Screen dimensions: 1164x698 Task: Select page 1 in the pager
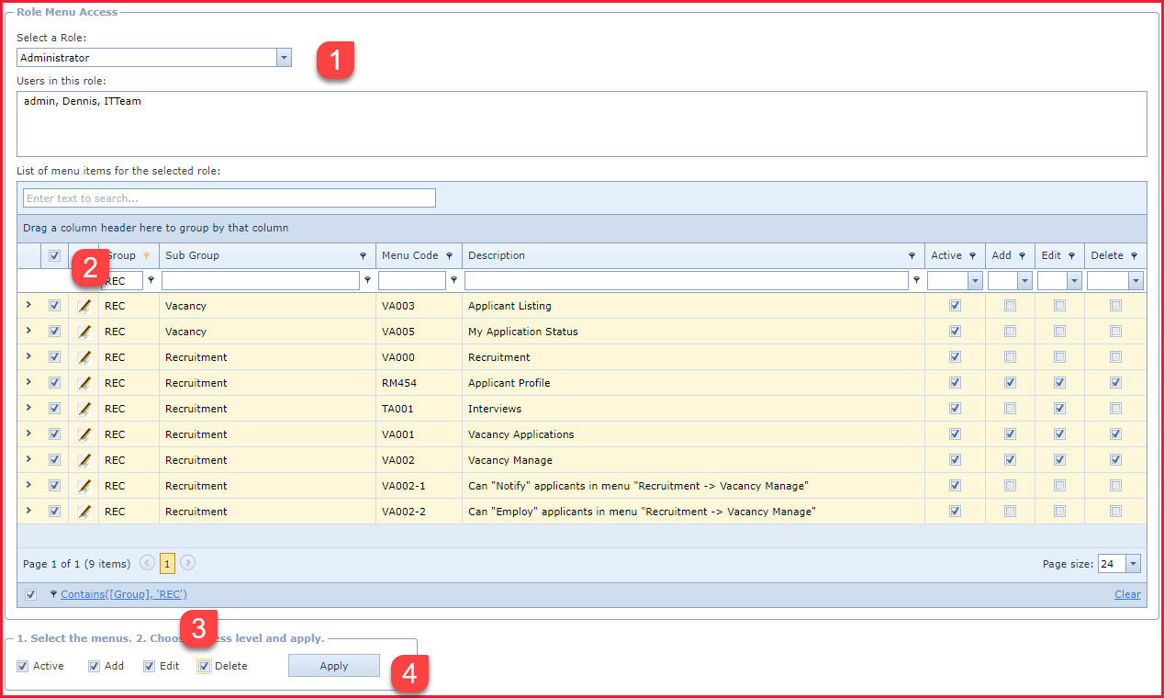click(x=167, y=564)
